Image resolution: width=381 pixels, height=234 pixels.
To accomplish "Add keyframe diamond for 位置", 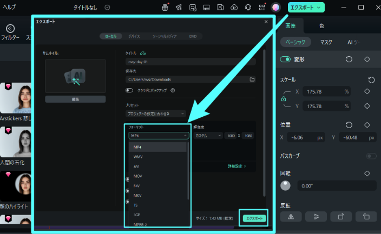I will tap(367, 125).
